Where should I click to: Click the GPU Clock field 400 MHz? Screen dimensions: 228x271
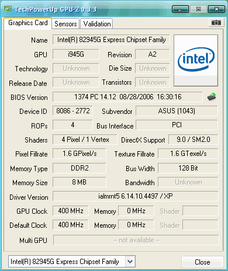(x=71, y=211)
